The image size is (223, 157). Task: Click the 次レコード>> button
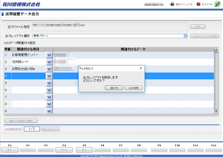pos(50,129)
